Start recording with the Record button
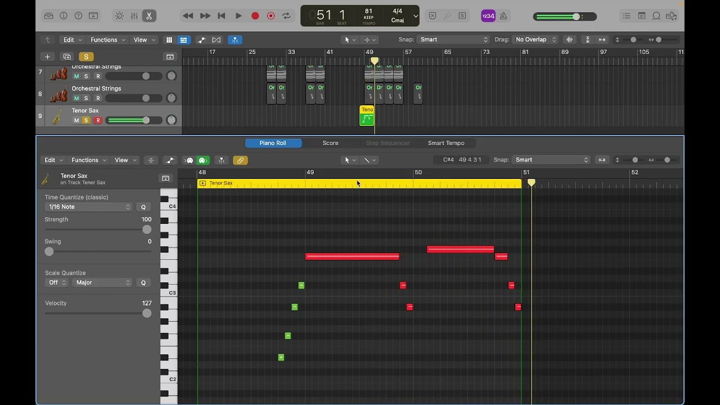 point(255,16)
